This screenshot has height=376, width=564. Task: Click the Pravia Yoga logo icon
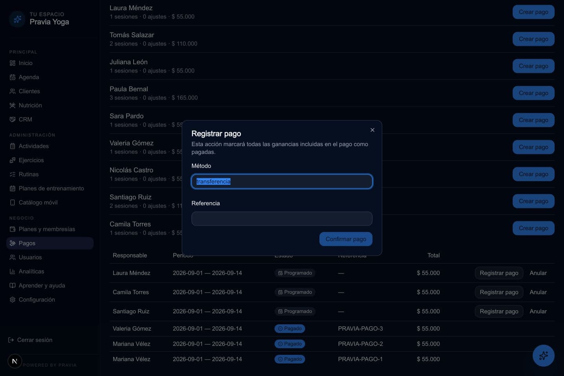coord(17,19)
